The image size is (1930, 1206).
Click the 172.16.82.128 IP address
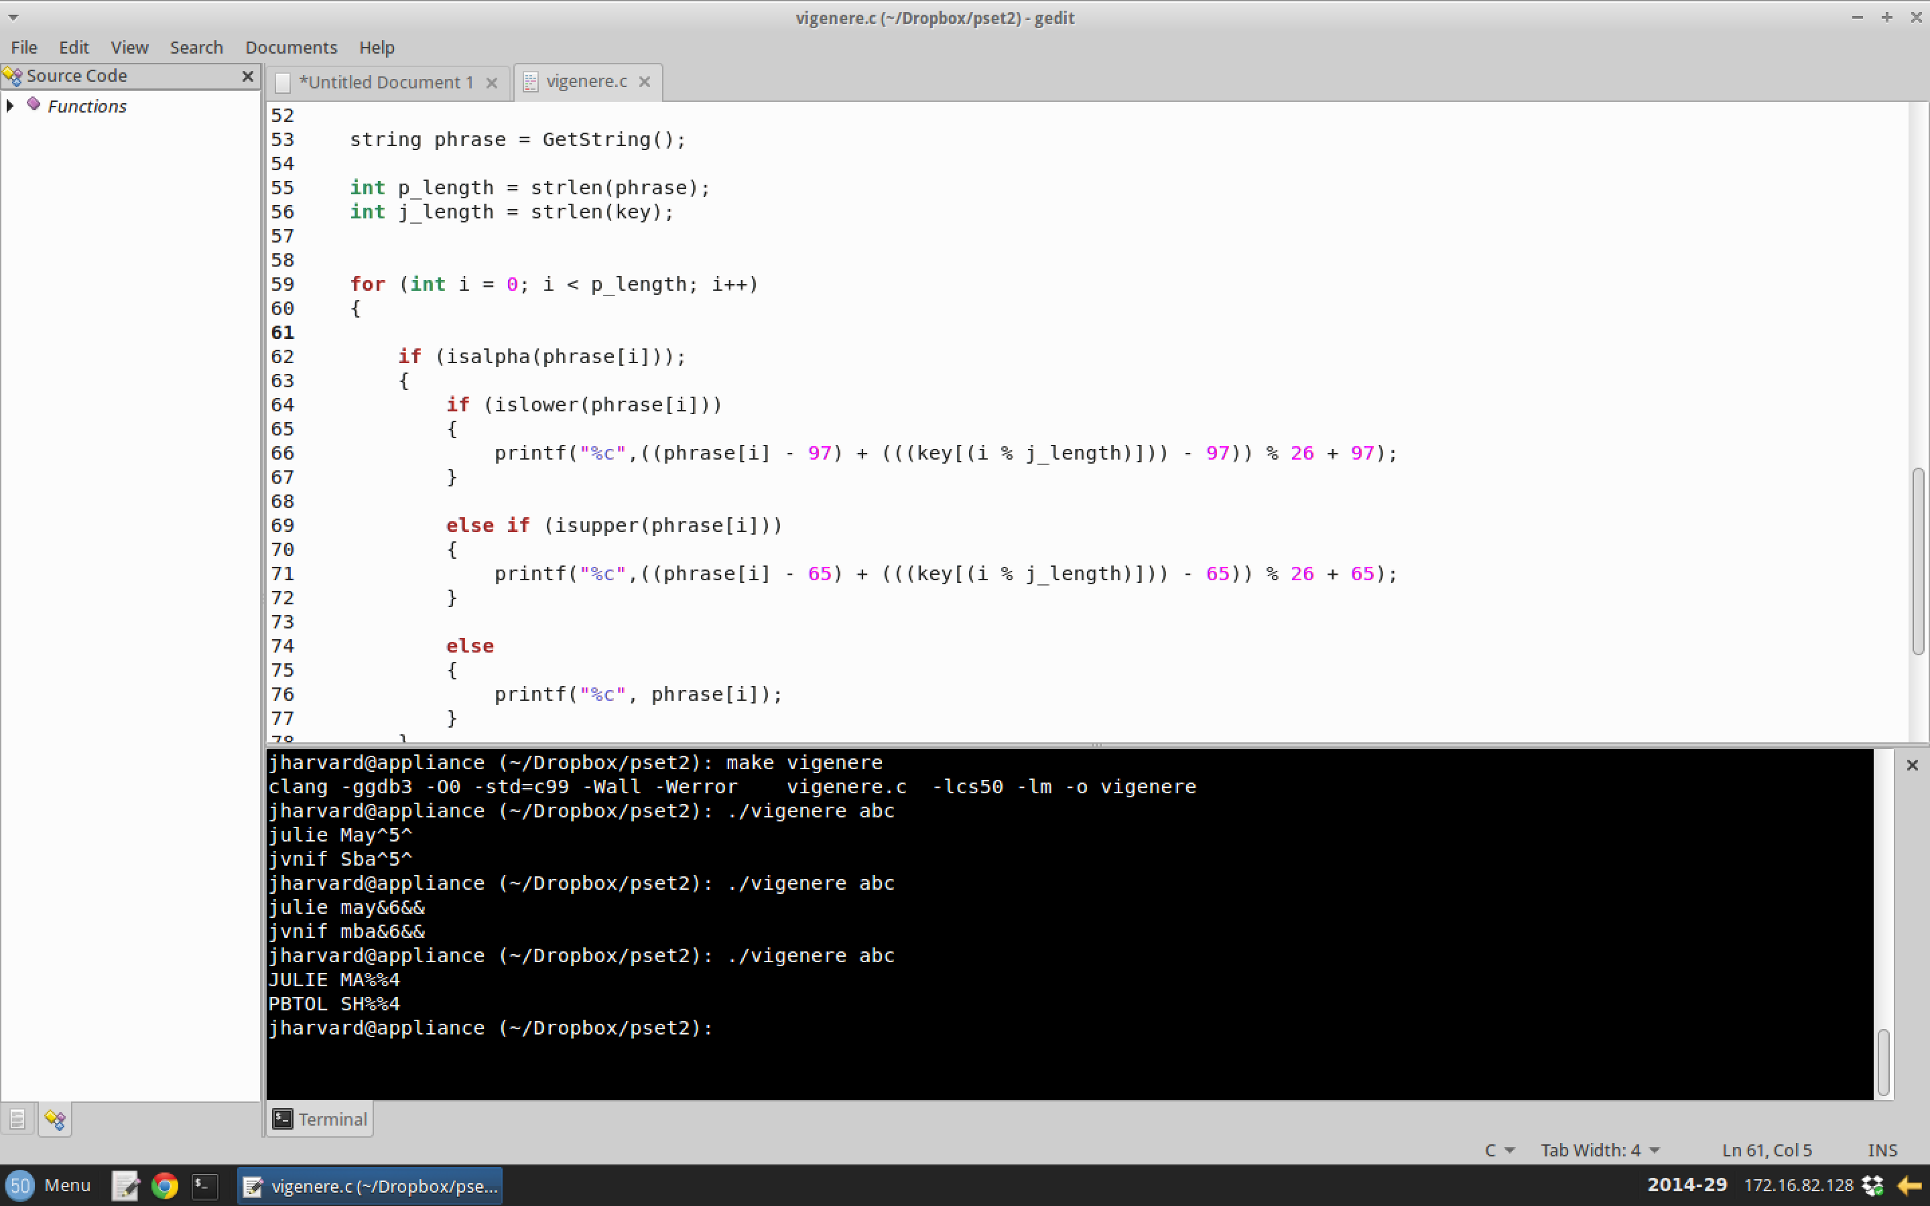(x=1799, y=1185)
